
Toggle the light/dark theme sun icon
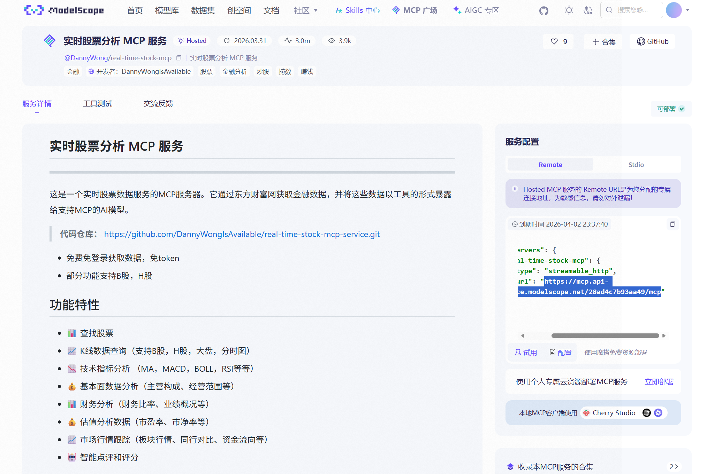click(569, 10)
